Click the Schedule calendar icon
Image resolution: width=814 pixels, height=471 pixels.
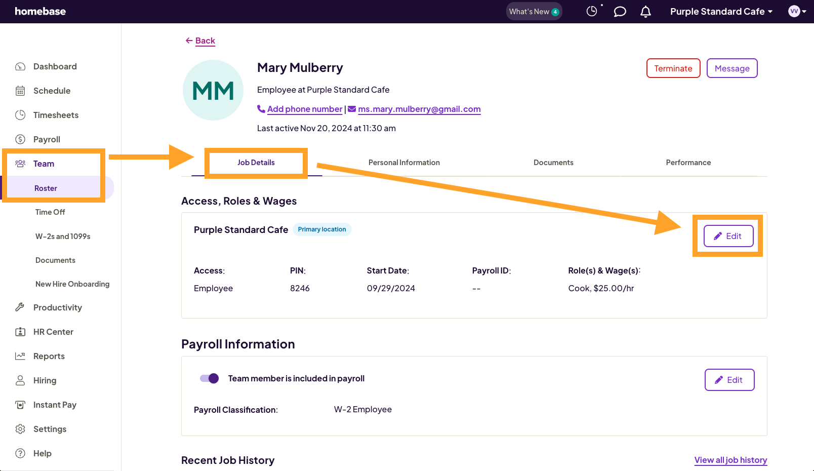(20, 91)
